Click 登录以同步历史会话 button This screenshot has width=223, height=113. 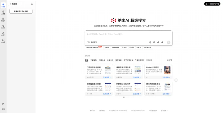click(21, 11)
